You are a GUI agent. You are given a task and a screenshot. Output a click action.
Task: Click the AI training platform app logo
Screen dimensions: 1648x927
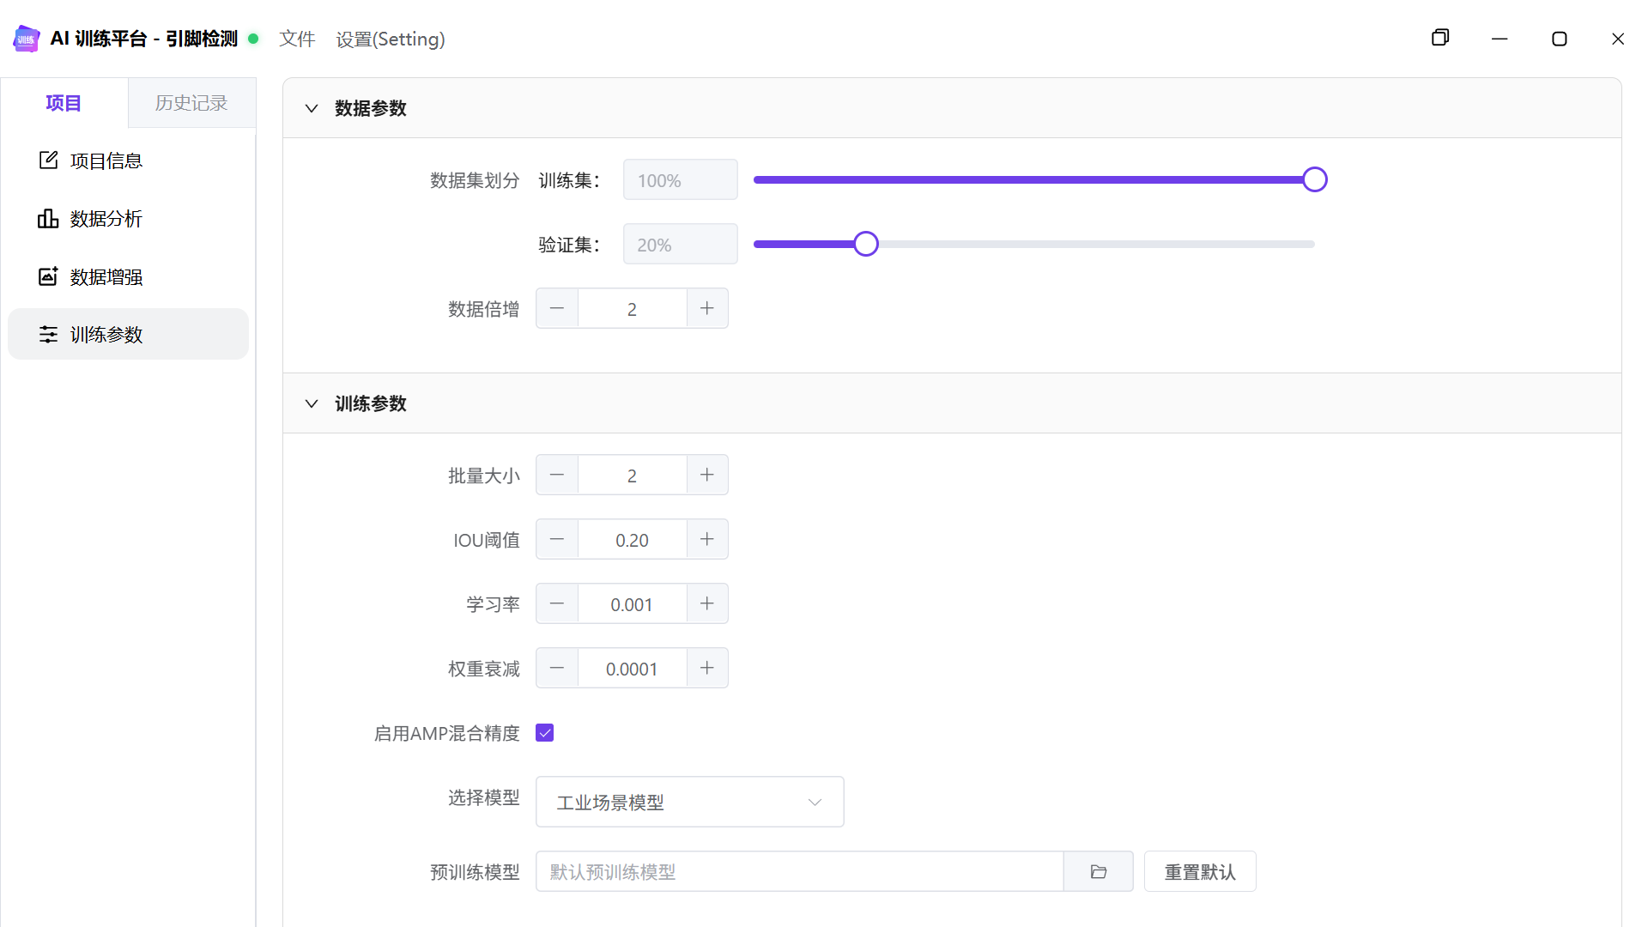[27, 39]
